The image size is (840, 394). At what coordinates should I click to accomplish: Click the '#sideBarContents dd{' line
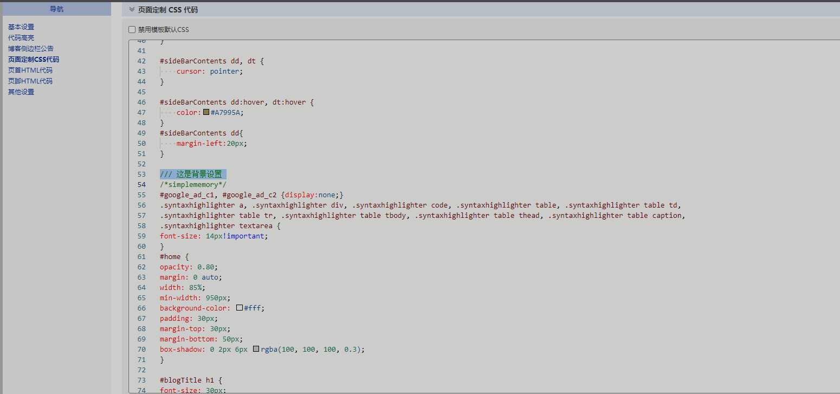click(x=202, y=133)
